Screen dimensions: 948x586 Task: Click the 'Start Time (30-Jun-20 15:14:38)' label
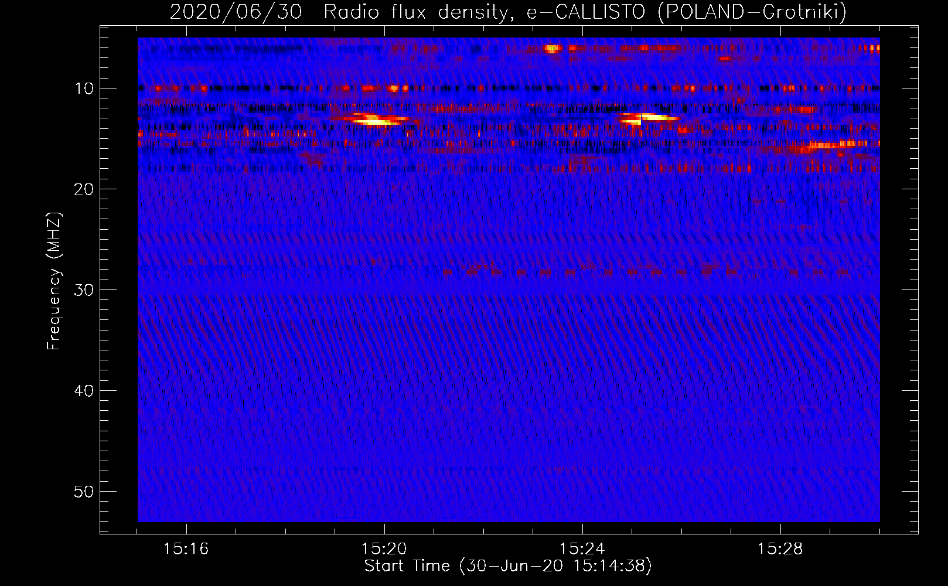[x=508, y=566]
